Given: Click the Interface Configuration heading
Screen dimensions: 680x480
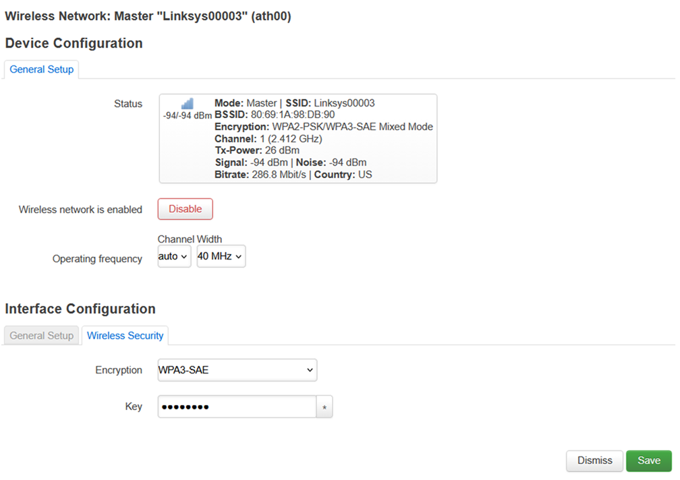Looking at the screenshot, I should 80,309.
